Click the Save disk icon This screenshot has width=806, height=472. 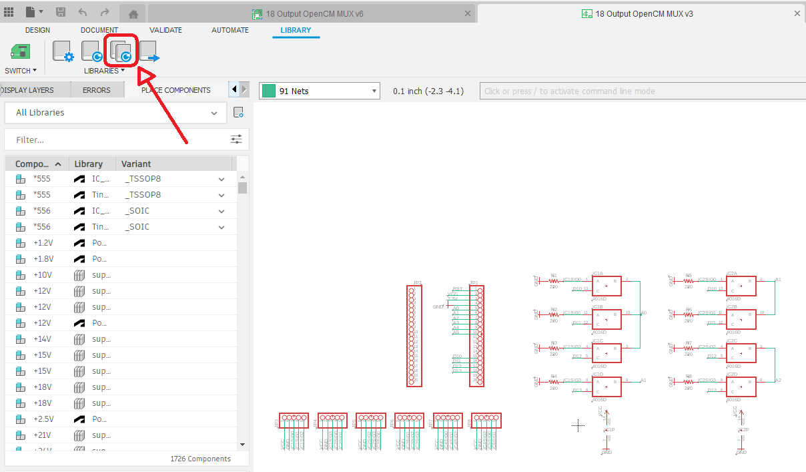tap(61, 12)
